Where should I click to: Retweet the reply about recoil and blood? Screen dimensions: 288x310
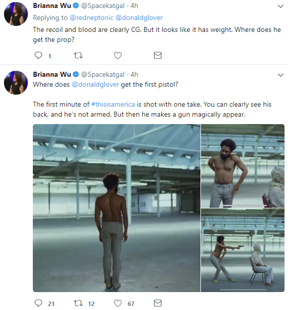(x=78, y=55)
